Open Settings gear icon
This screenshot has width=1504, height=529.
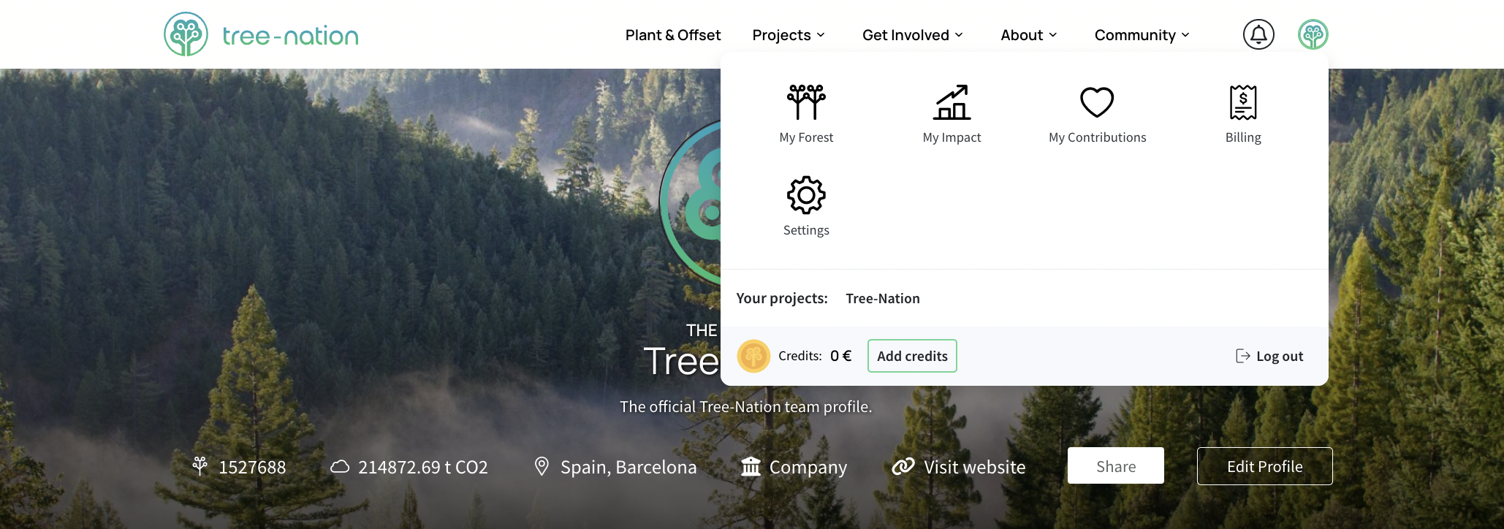806,195
